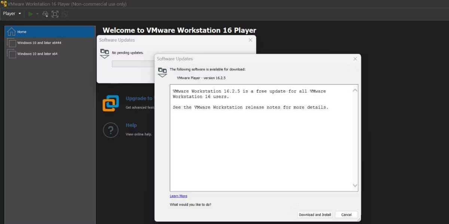Select Home in the library list
Image resolution: width=449 pixels, height=224 pixels.
click(21, 32)
